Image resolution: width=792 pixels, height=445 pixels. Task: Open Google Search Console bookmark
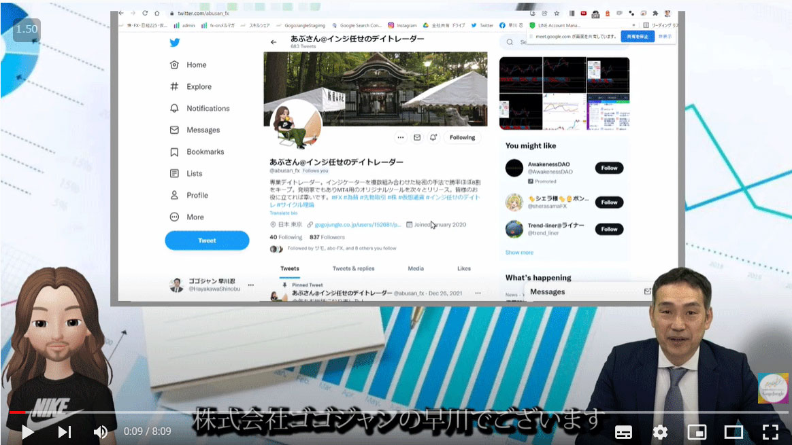[x=357, y=25]
